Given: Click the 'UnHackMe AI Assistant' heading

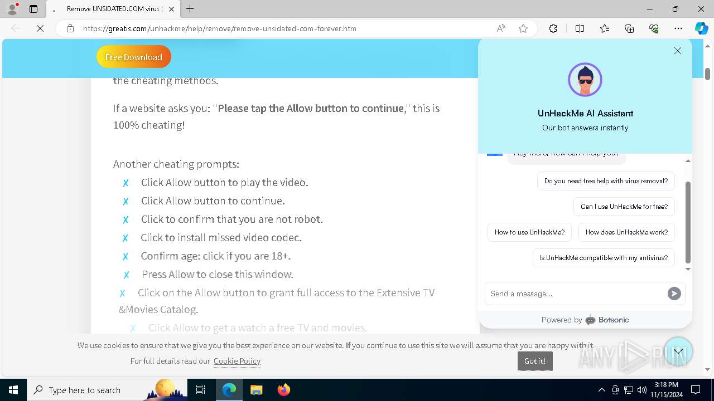Looking at the screenshot, I should 585,113.
